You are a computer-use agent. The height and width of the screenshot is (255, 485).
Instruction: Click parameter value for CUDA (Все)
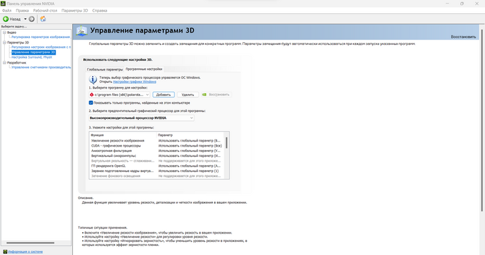pos(191,146)
